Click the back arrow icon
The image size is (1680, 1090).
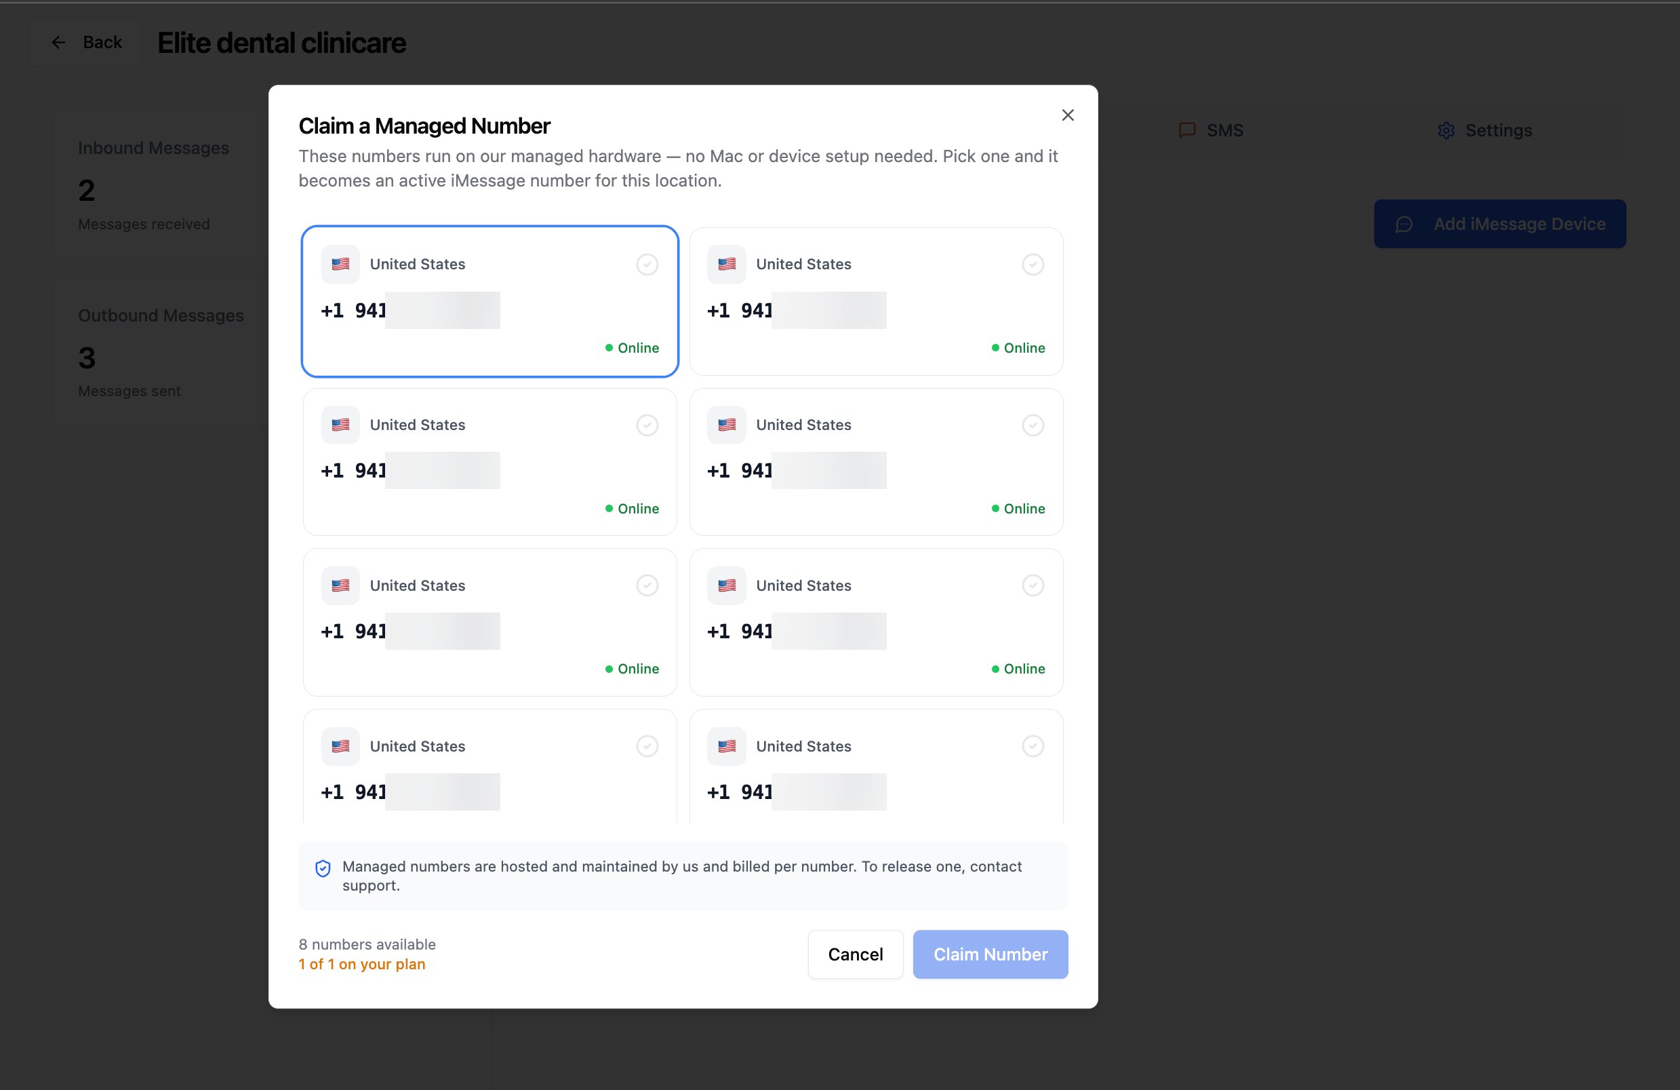58,42
